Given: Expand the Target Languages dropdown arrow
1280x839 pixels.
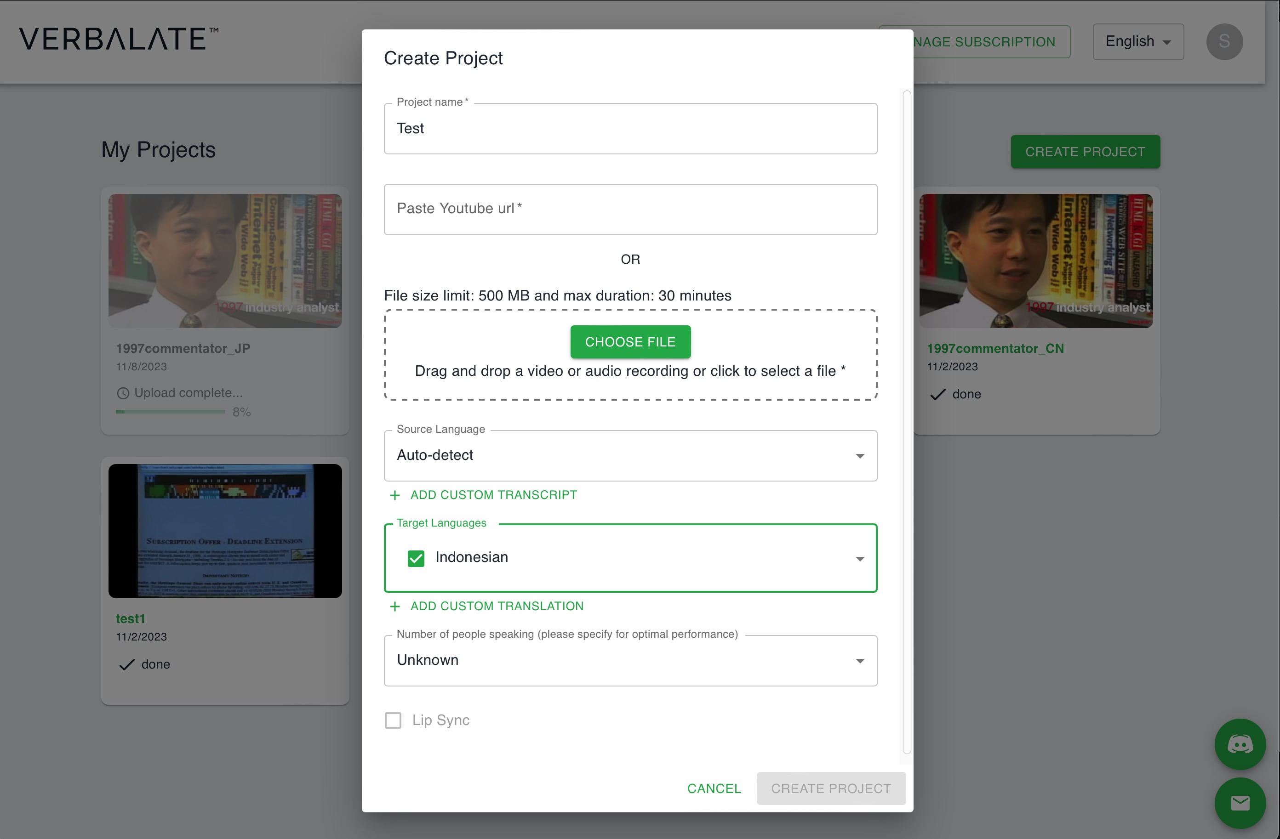Looking at the screenshot, I should (x=859, y=558).
